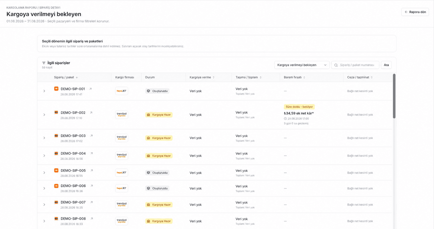434x229 pixels.
Task: Click the 28.08.2026 17:02 timestamp
Action: (71, 141)
